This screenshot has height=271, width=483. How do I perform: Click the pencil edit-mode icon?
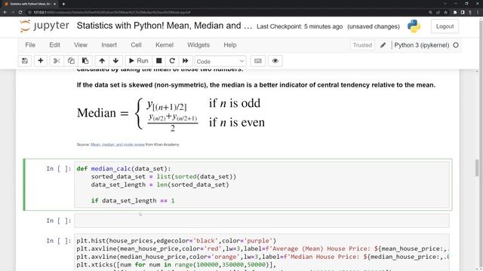pyautogui.click(x=383, y=45)
